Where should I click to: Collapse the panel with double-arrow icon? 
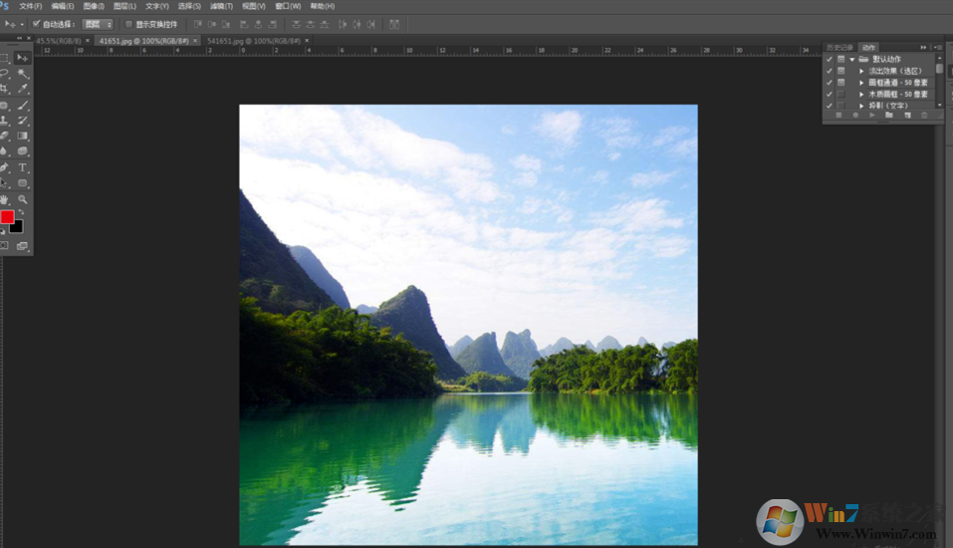point(924,47)
